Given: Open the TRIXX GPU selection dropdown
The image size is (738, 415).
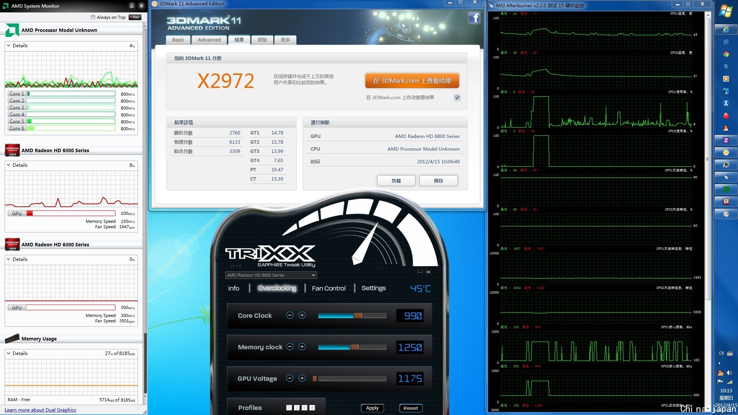Looking at the screenshot, I should coord(271,275).
